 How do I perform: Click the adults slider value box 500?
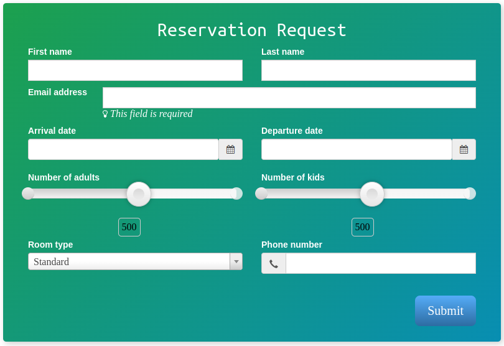tap(129, 227)
